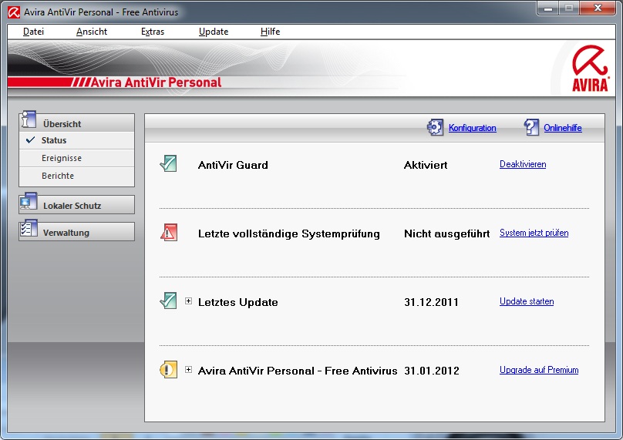Viewport: 623px width, 440px height.
Task: Select Status in the sidebar
Action: [x=76, y=140]
